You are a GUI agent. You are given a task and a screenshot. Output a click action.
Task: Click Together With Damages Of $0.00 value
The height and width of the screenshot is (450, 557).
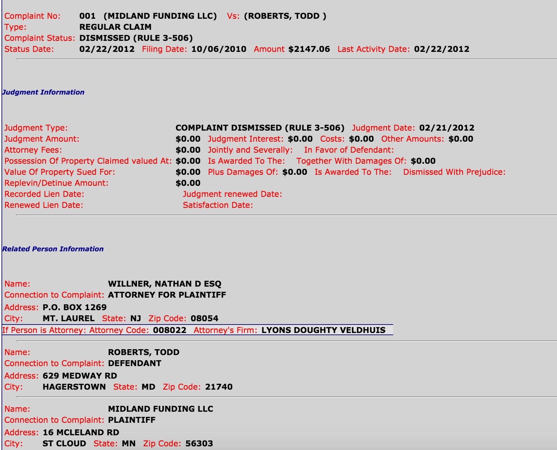point(423,161)
